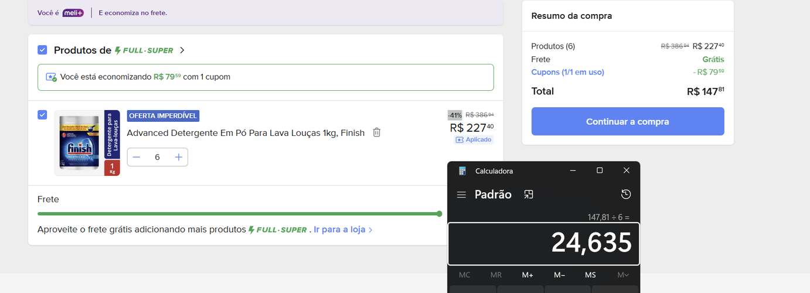This screenshot has width=810, height=293.
Task: Click the coupon discount - R$ 79,59
Action: 709,72
